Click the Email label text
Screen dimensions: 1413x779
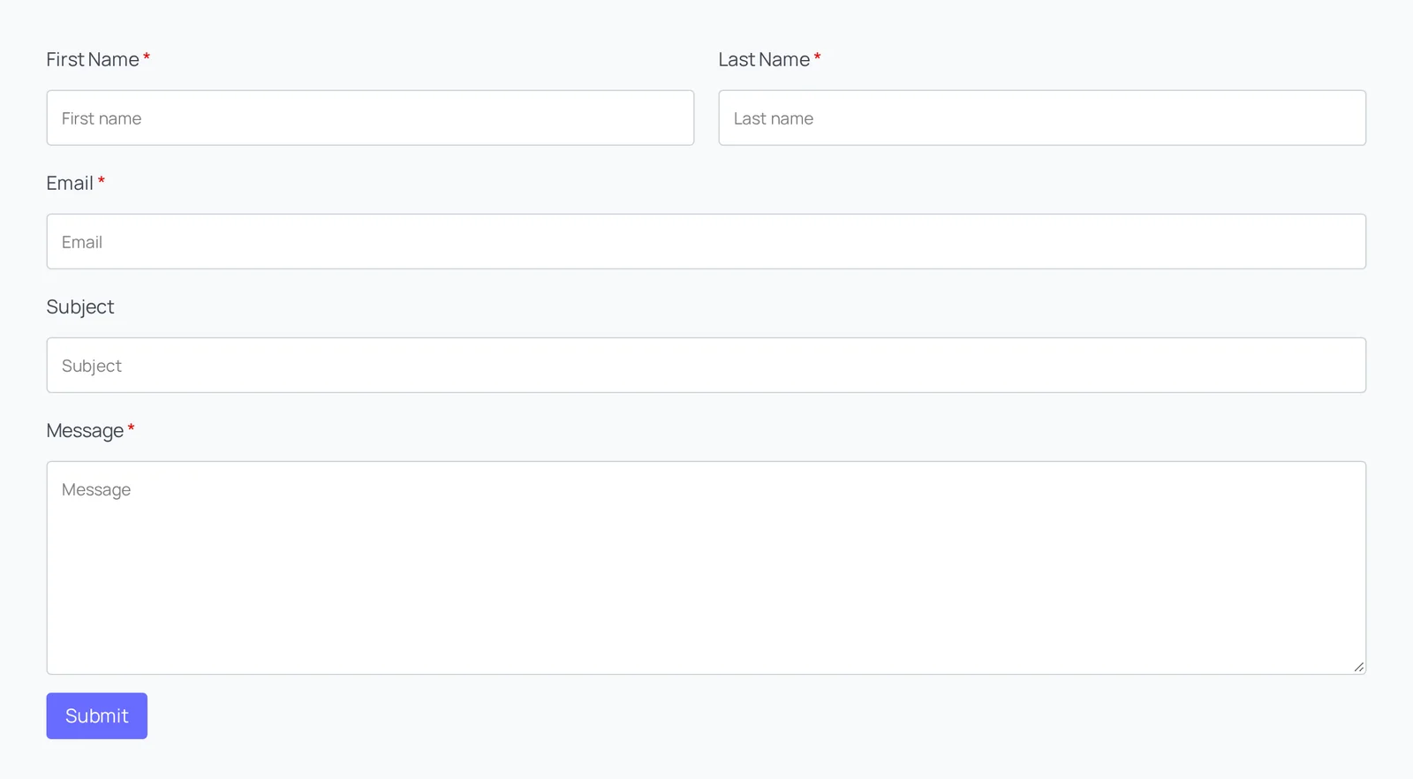(x=70, y=183)
